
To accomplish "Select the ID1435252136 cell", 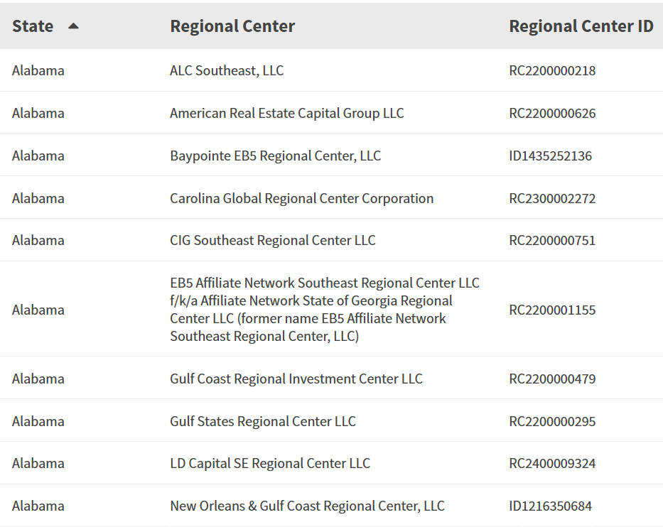I will tap(550, 156).
